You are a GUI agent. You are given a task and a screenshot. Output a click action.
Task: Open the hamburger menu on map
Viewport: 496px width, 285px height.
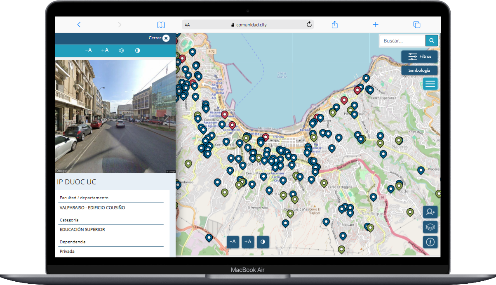(x=430, y=84)
